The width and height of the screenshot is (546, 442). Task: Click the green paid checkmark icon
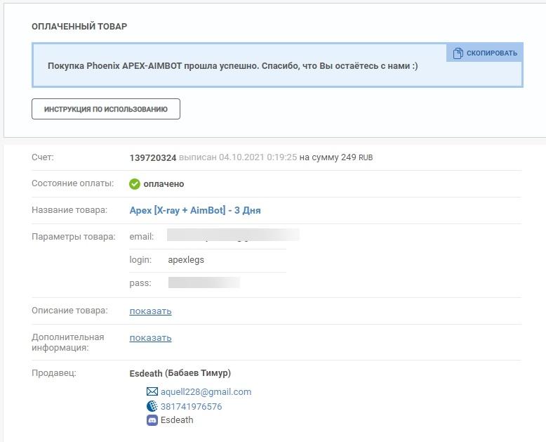[x=135, y=184]
